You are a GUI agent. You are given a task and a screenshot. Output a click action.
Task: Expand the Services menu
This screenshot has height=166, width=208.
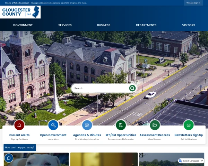click(x=65, y=25)
